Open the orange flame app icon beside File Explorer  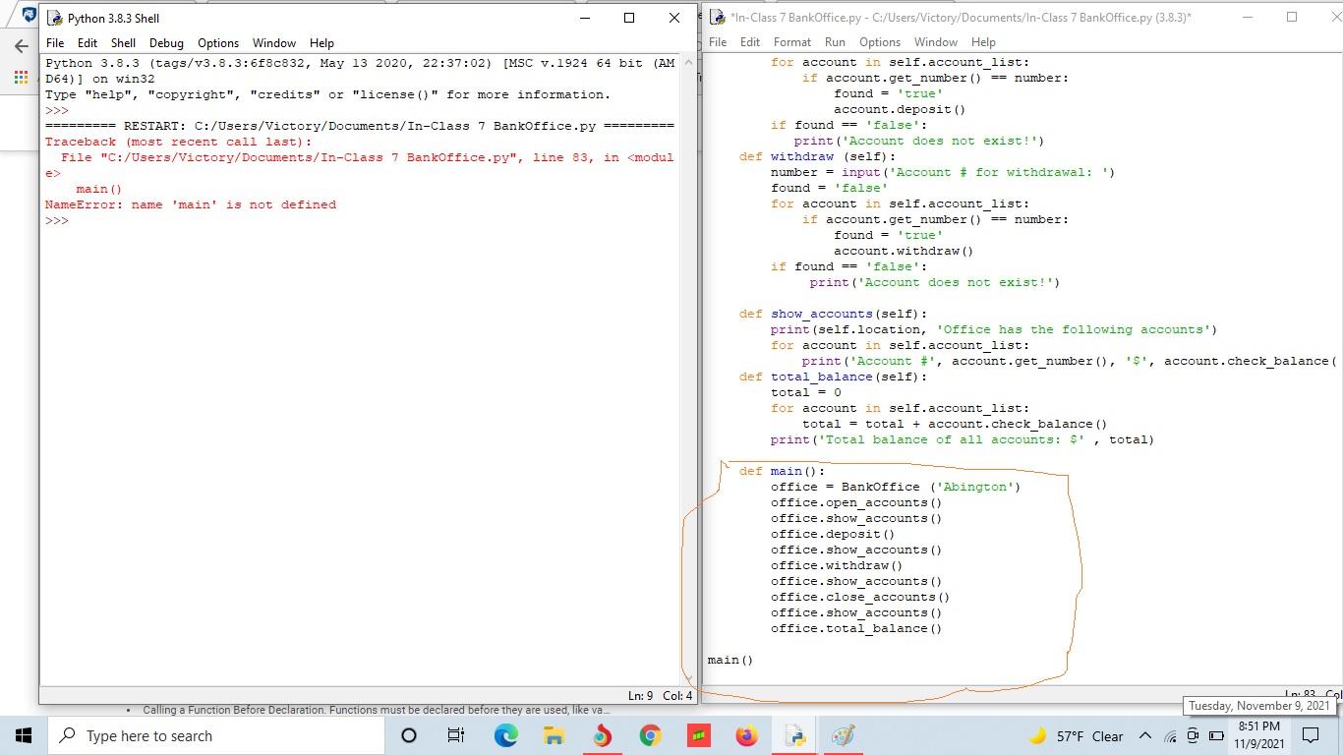point(602,735)
